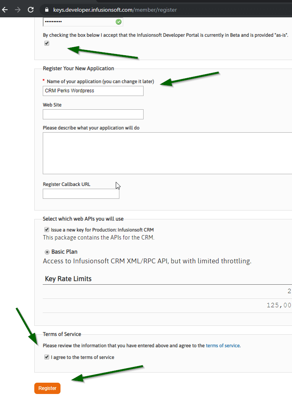
Task: Toggle Issue new key for Production checkbox
Action: click(47, 229)
